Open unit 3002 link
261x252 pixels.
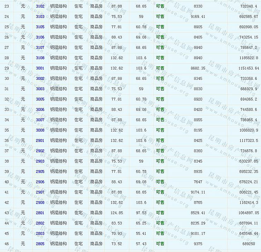[40, 79]
